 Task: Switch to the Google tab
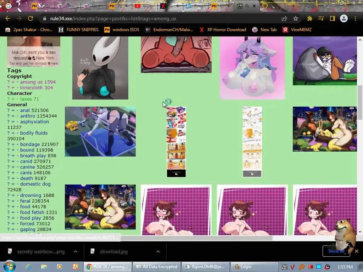(9, 6)
